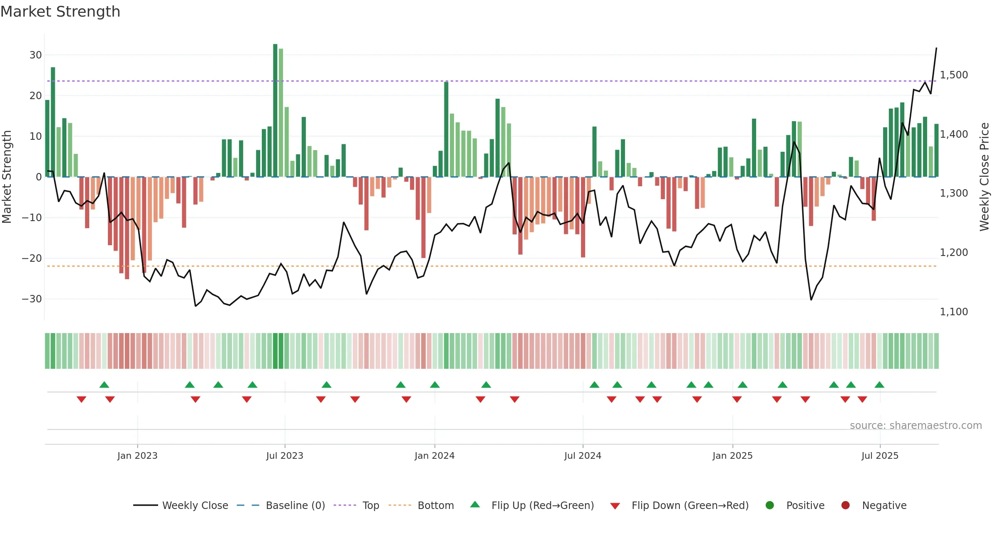This screenshot has height=560, width=996.
Task: Click left axis tick label '−10'
Action: point(32,218)
